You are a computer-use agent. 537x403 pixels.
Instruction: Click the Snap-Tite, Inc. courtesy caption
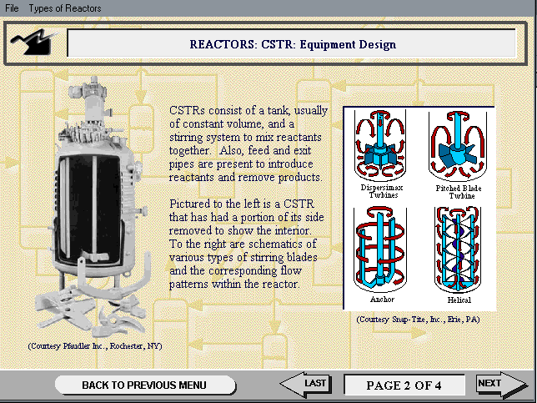pyautogui.click(x=418, y=320)
